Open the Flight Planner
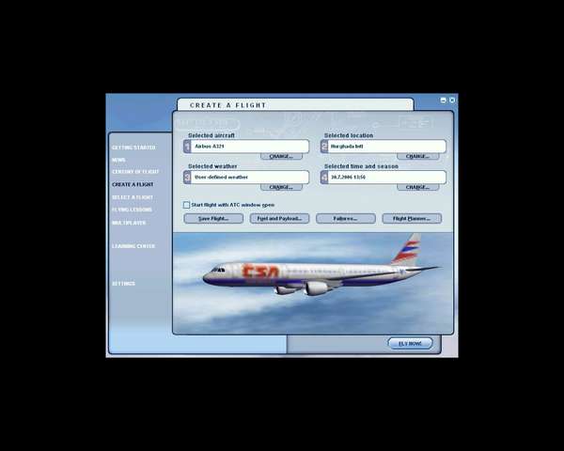 (412, 219)
